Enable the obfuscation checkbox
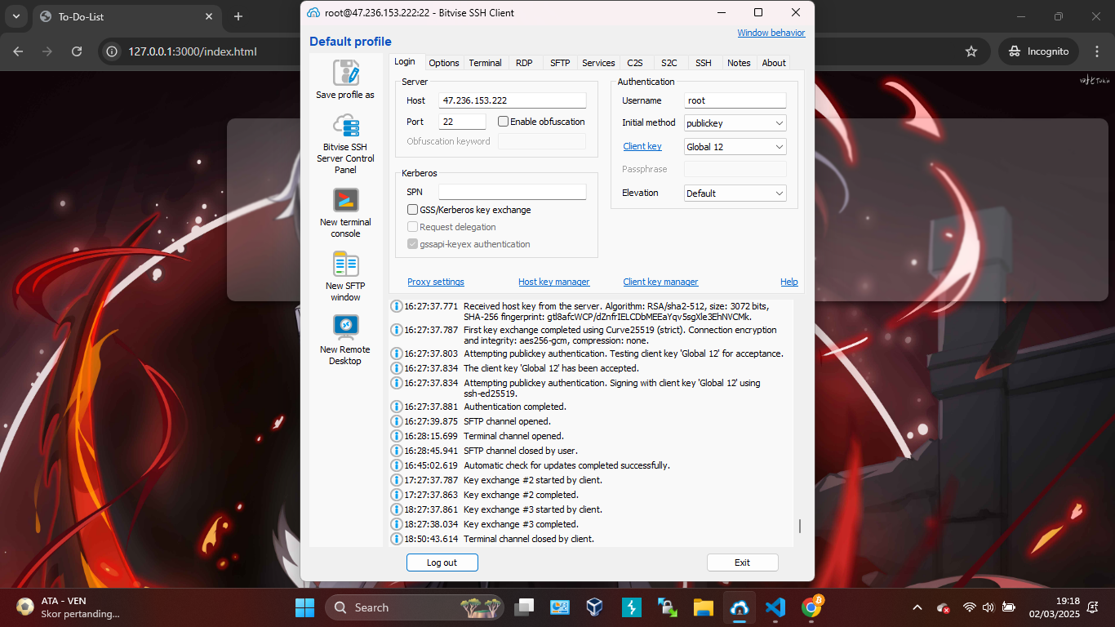 click(x=503, y=122)
